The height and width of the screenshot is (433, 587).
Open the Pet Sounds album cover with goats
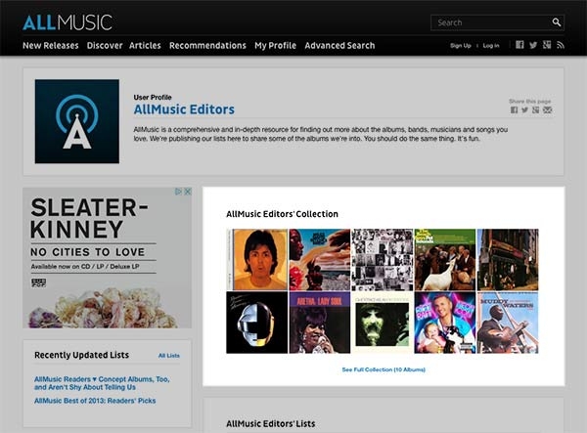(x=445, y=259)
